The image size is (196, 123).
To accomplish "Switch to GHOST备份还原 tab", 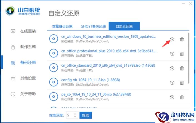I will coord(93,26).
